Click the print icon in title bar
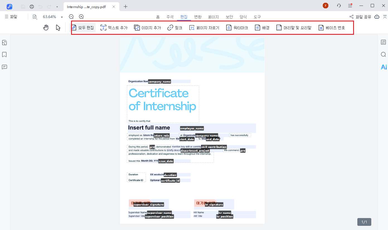This screenshot has width=388, height=230. coord(32,6)
